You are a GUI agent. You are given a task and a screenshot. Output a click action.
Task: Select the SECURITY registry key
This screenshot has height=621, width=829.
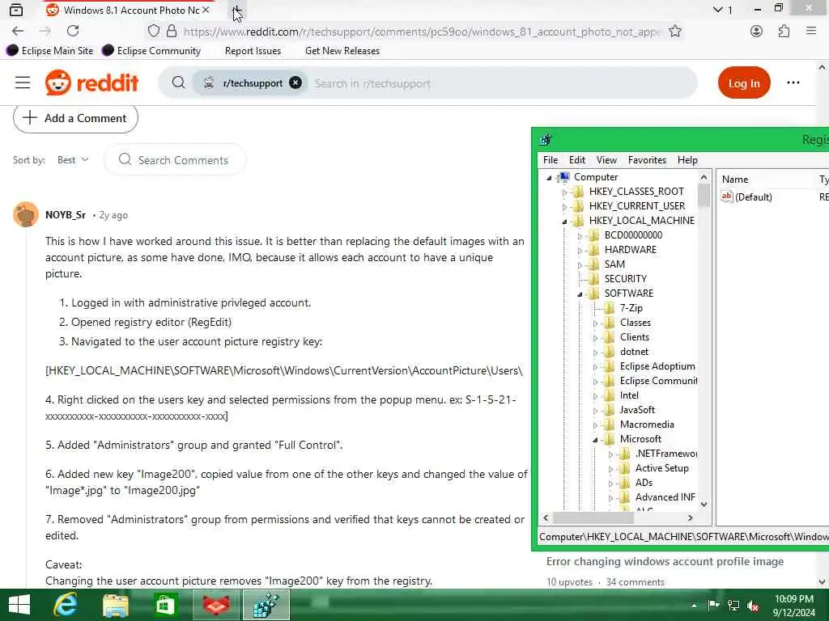[x=626, y=279]
